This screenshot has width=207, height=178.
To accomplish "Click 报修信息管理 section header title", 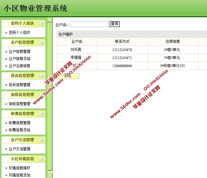I will point(23,95).
